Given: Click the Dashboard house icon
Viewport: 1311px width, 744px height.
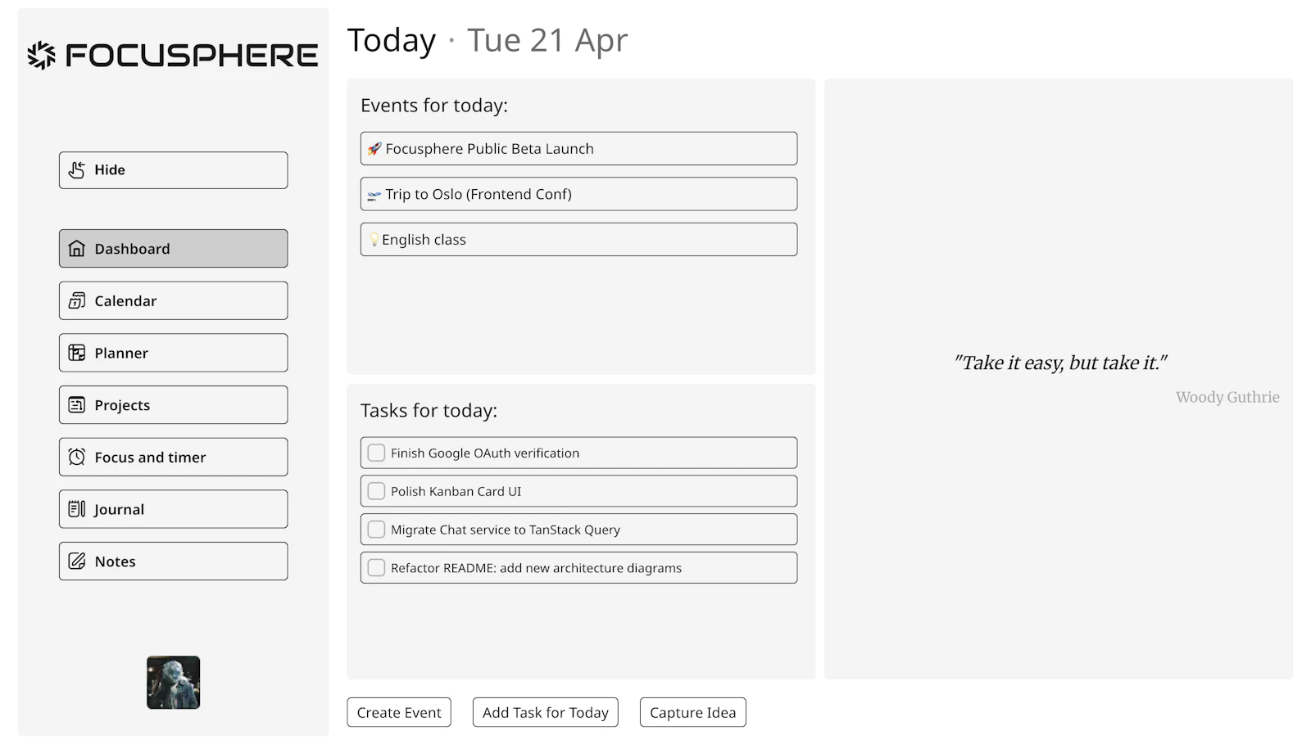Looking at the screenshot, I should tap(77, 249).
